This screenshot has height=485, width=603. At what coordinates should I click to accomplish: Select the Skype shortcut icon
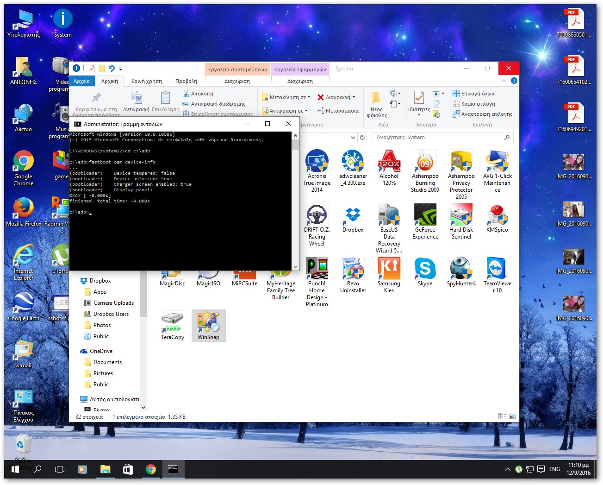[425, 269]
